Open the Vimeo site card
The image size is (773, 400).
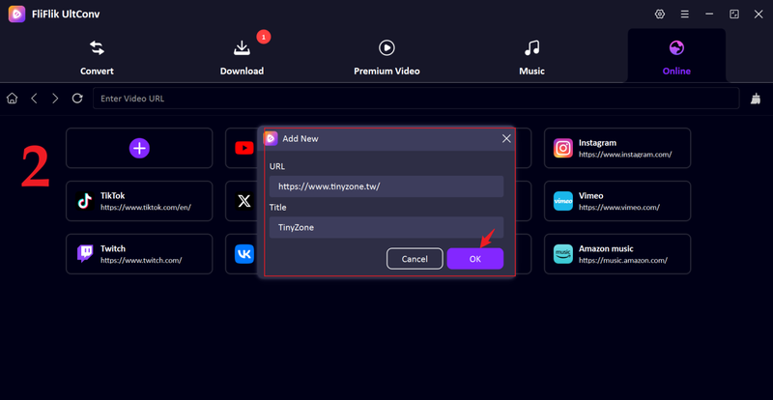tap(617, 201)
